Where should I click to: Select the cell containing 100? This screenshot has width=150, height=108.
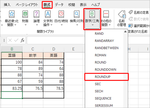[12, 62]
